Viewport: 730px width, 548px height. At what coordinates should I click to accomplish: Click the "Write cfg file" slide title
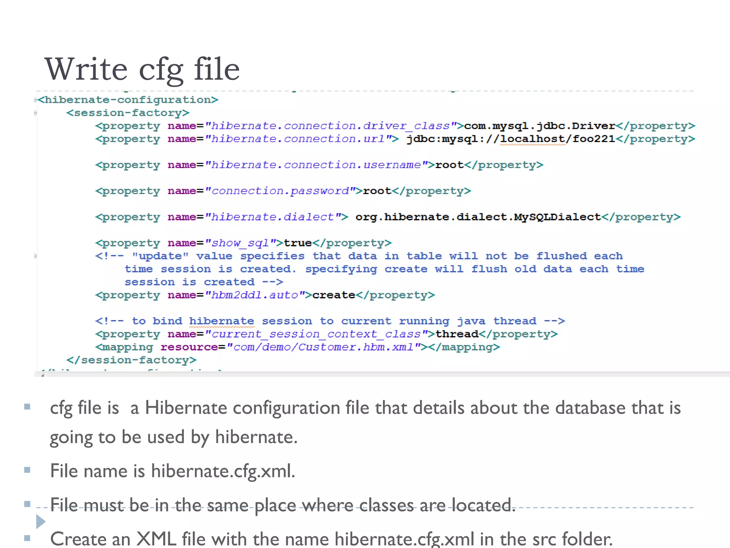(x=142, y=69)
